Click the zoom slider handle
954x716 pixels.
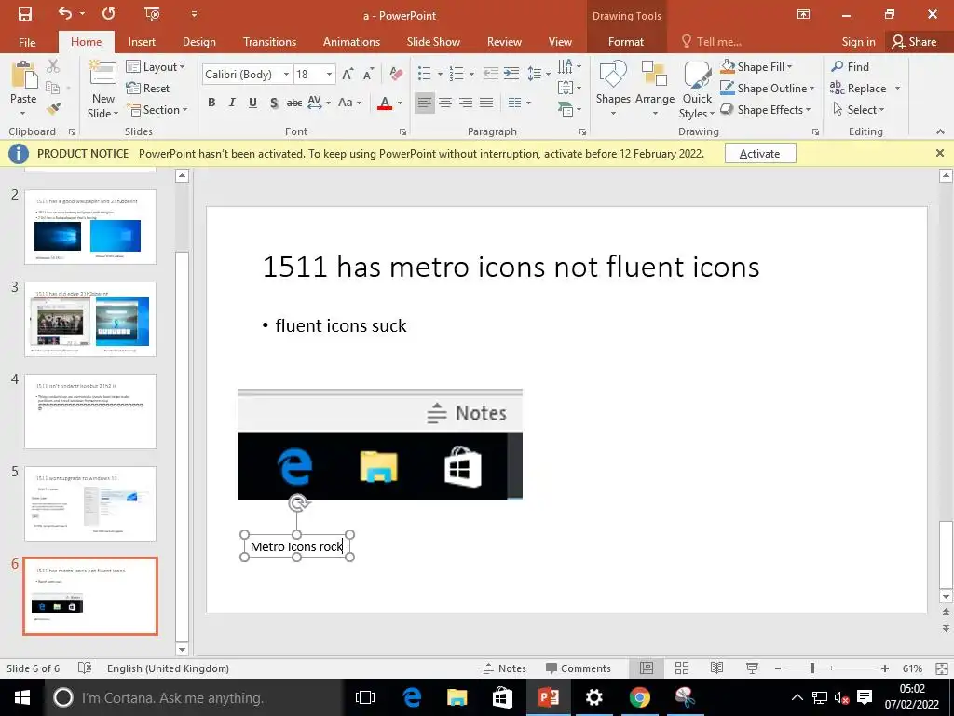(812, 668)
